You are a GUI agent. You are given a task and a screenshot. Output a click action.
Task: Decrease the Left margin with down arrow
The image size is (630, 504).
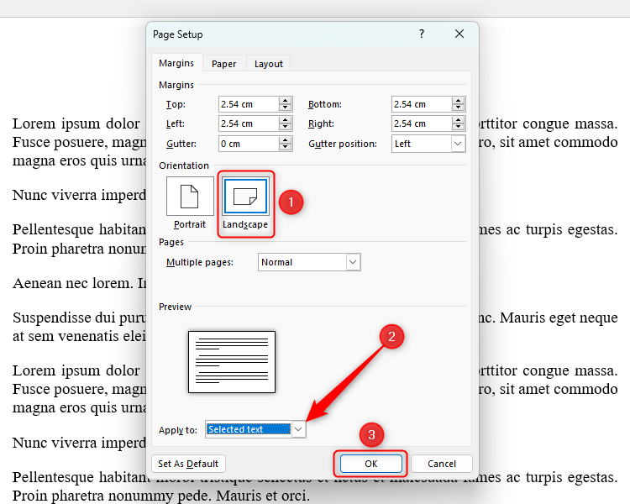tap(286, 128)
